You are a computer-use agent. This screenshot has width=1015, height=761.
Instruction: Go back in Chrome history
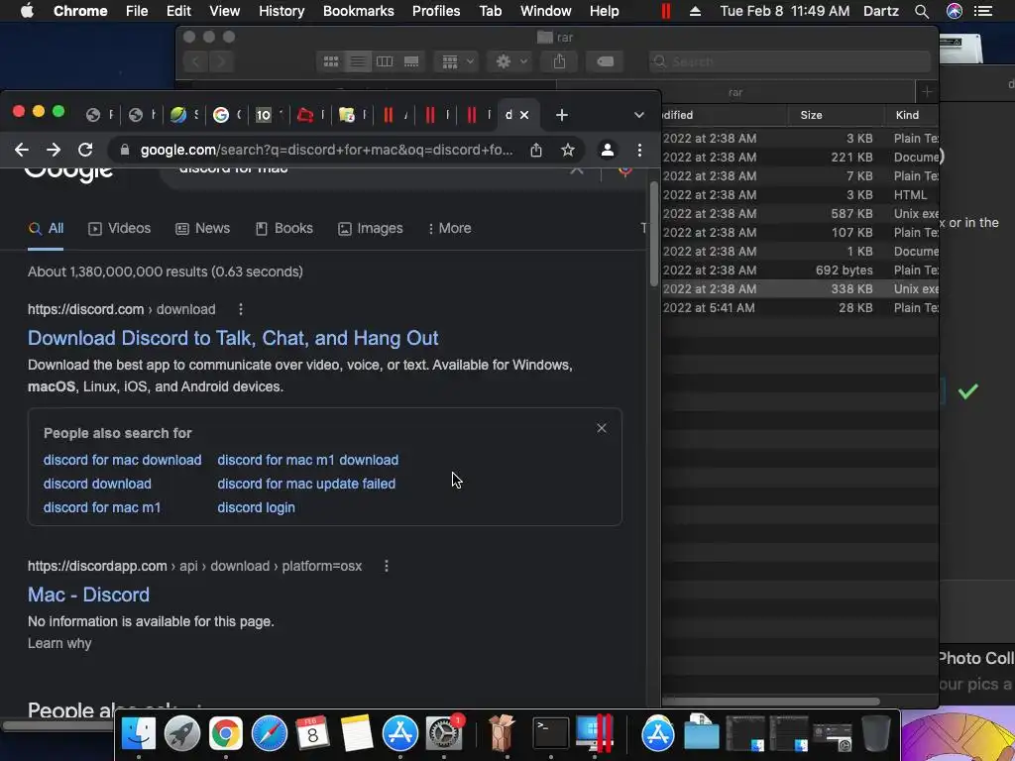click(22, 151)
